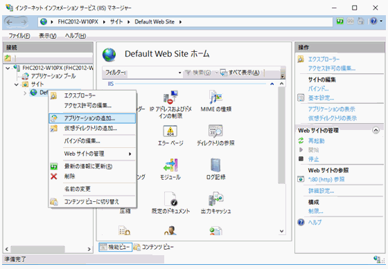This screenshot has width=388, height=269.
Task: Click the Bindings (バインド...) link
Action: tap(318, 89)
